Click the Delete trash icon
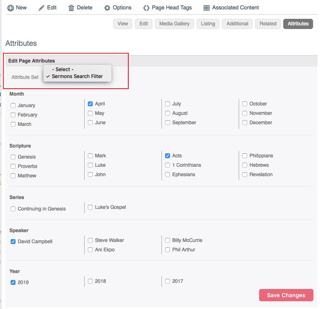The image size is (320, 309). tap(71, 8)
